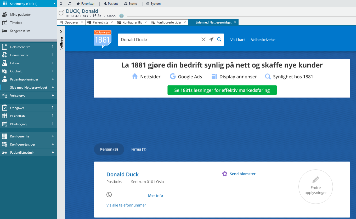The height and width of the screenshot is (219, 356).
Task: Click the blue search magnifier in 1881 search box
Action: (x=219, y=39)
